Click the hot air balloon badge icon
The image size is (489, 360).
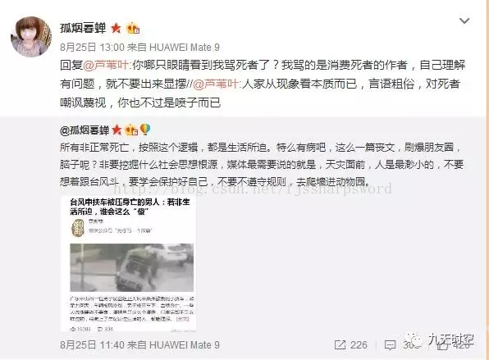click(145, 129)
